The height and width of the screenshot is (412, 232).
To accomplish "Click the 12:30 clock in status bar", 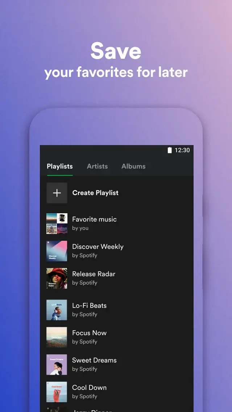I will [x=182, y=150].
